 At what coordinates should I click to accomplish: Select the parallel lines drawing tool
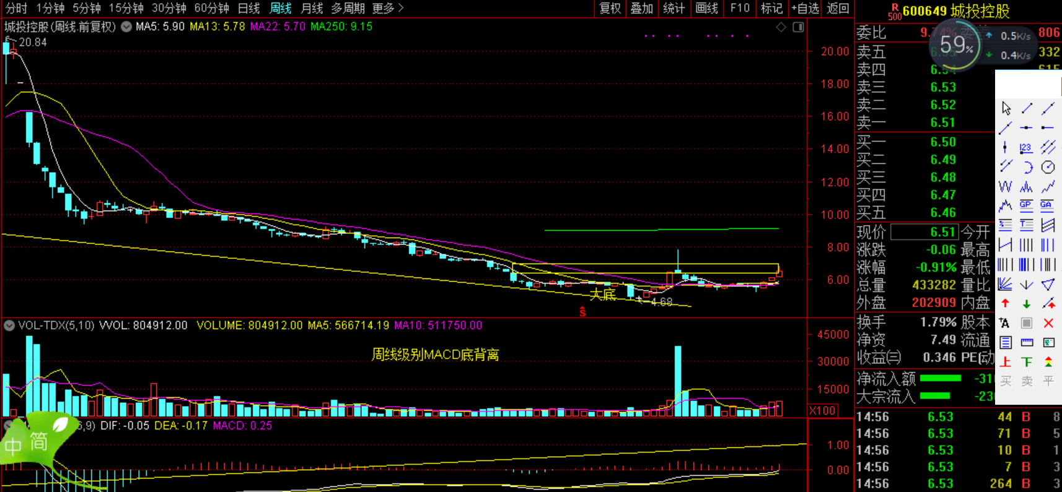1048,147
